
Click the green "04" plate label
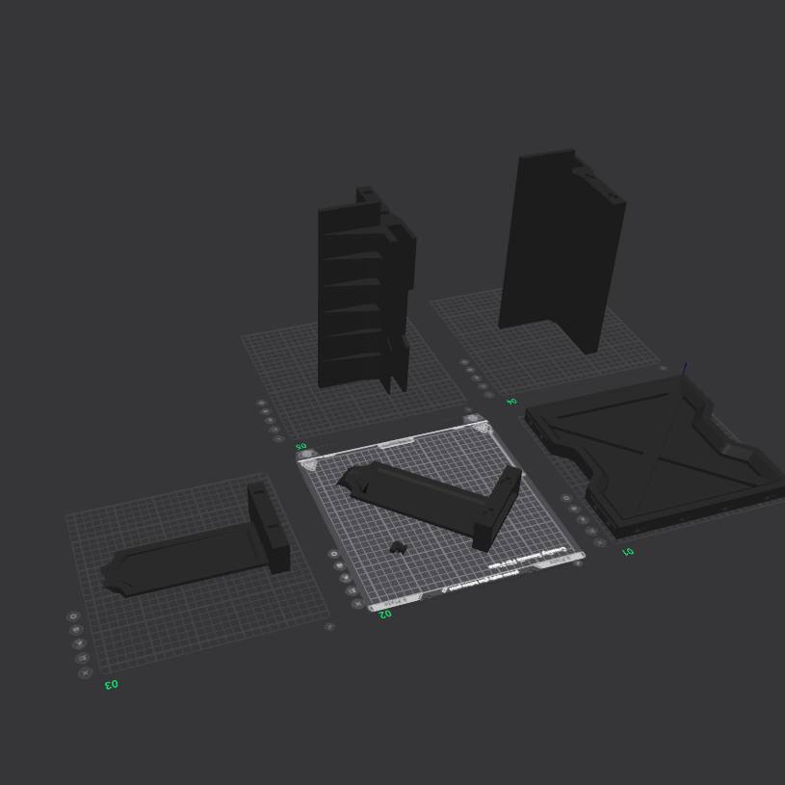[x=511, y=401]
